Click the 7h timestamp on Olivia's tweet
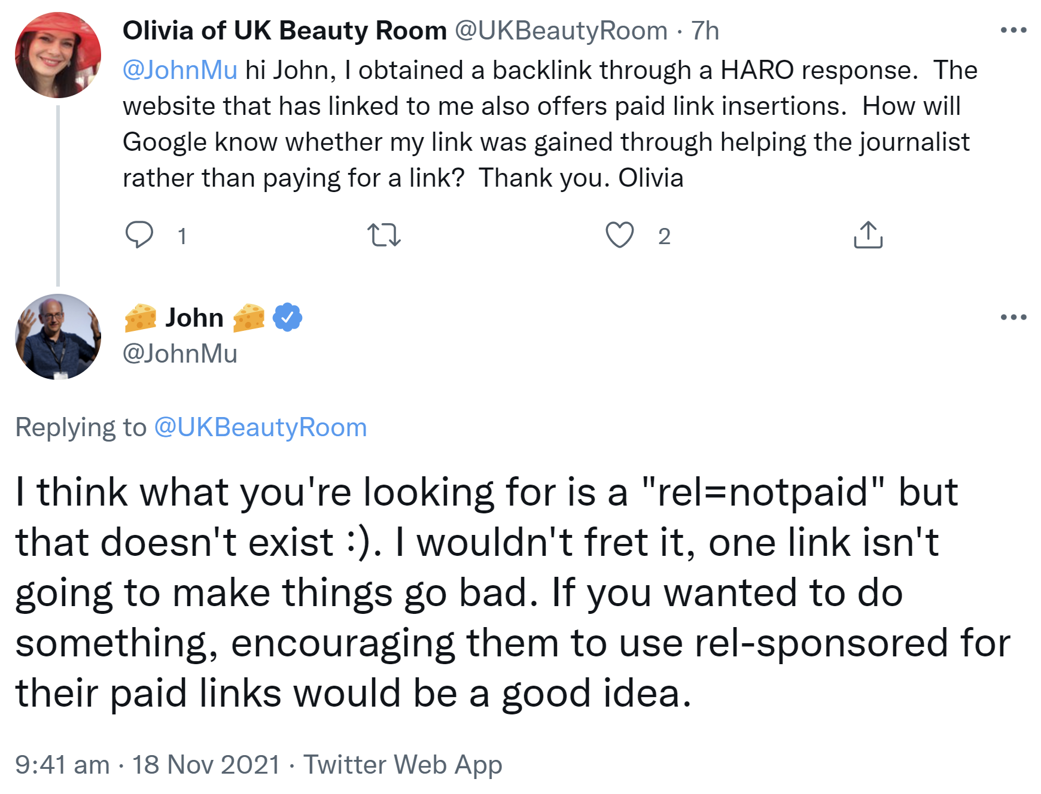Viewport: 1041px width, 794px height. point(705,31)
